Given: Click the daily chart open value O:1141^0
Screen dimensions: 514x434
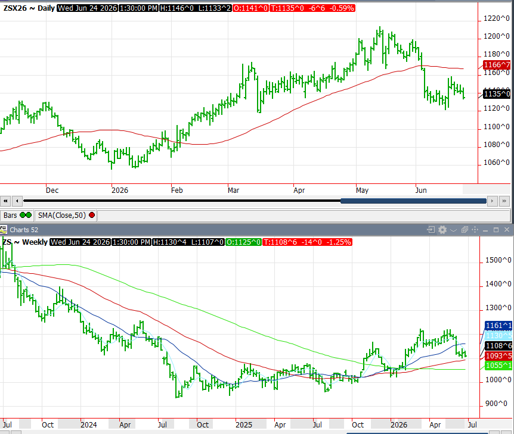Looking at the screenshot, I should point(250,8).
